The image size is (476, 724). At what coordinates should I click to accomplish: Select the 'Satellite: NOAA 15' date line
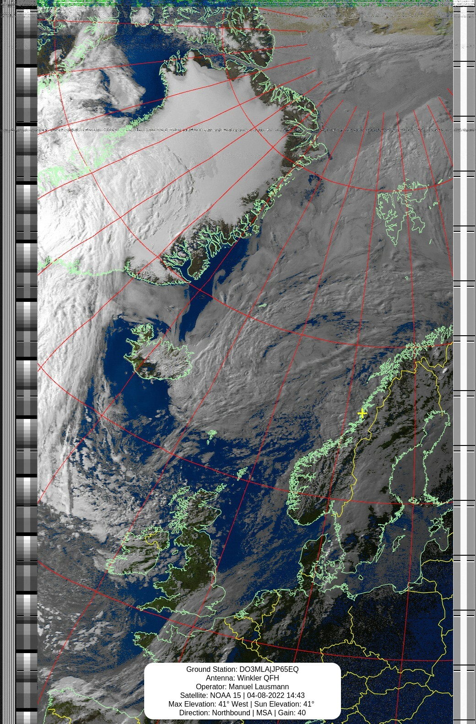click(x=242, y=695)
